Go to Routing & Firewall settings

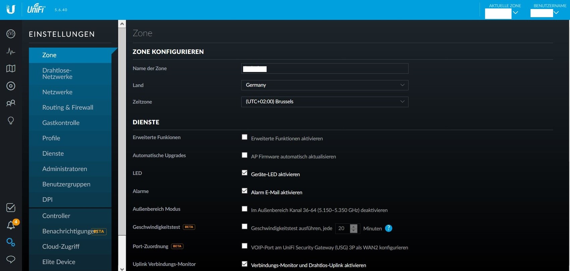68,108
